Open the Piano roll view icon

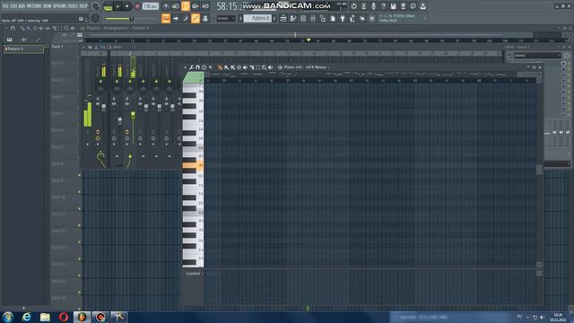coord(293,18)
